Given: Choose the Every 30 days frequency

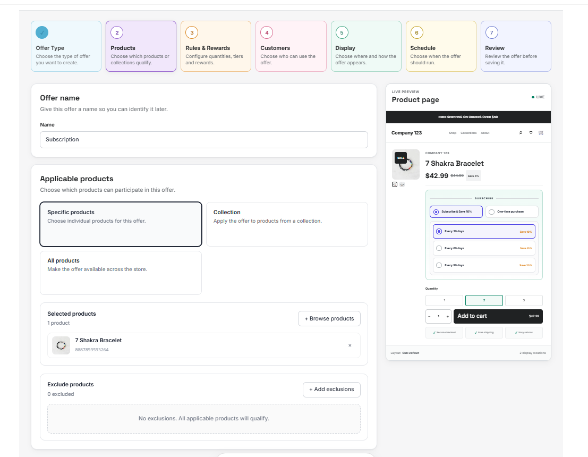Looking at the screenshot, I should click(484, 231).
